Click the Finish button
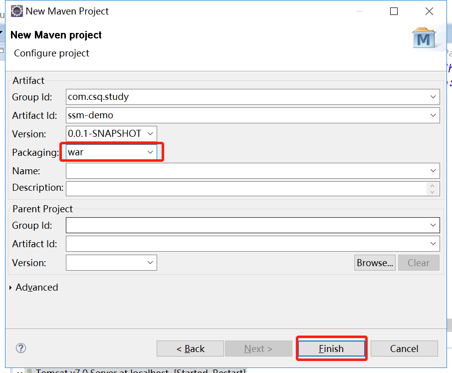This screenshot has width=452, height=373. click(x=331, y=349)
